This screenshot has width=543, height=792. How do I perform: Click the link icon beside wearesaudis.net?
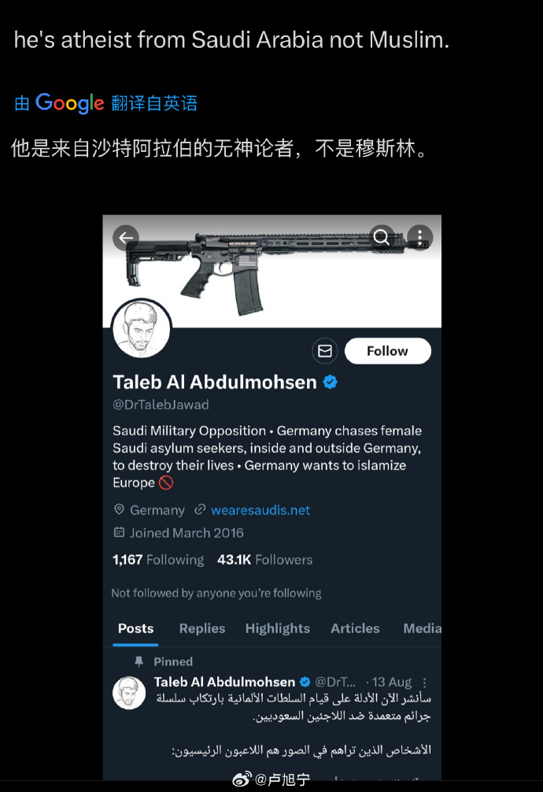[x=200, y=509]
